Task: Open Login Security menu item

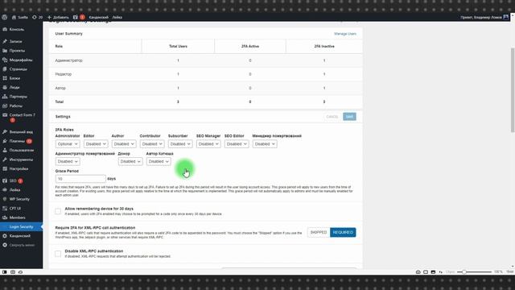Action: click(22, 227)
